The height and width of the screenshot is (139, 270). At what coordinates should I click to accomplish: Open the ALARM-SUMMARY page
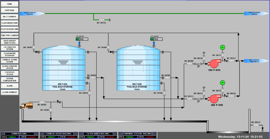coord(9,92)
